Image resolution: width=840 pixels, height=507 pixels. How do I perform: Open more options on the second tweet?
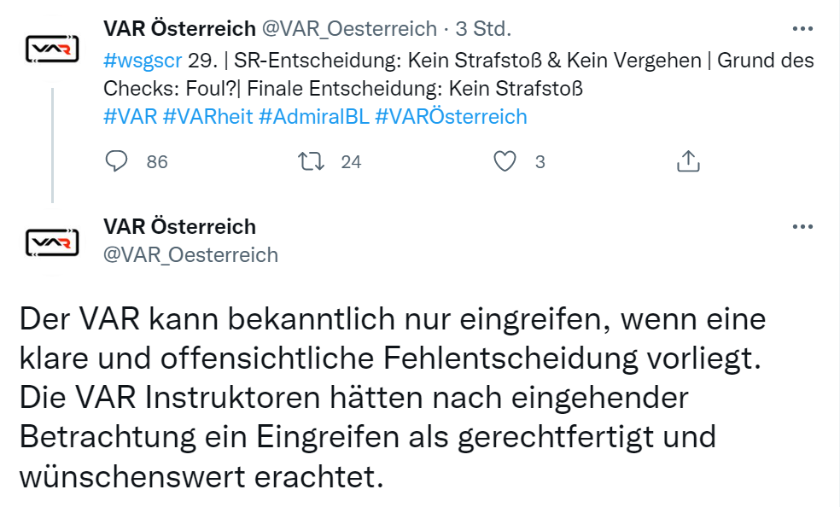click(x=802, y=227)
